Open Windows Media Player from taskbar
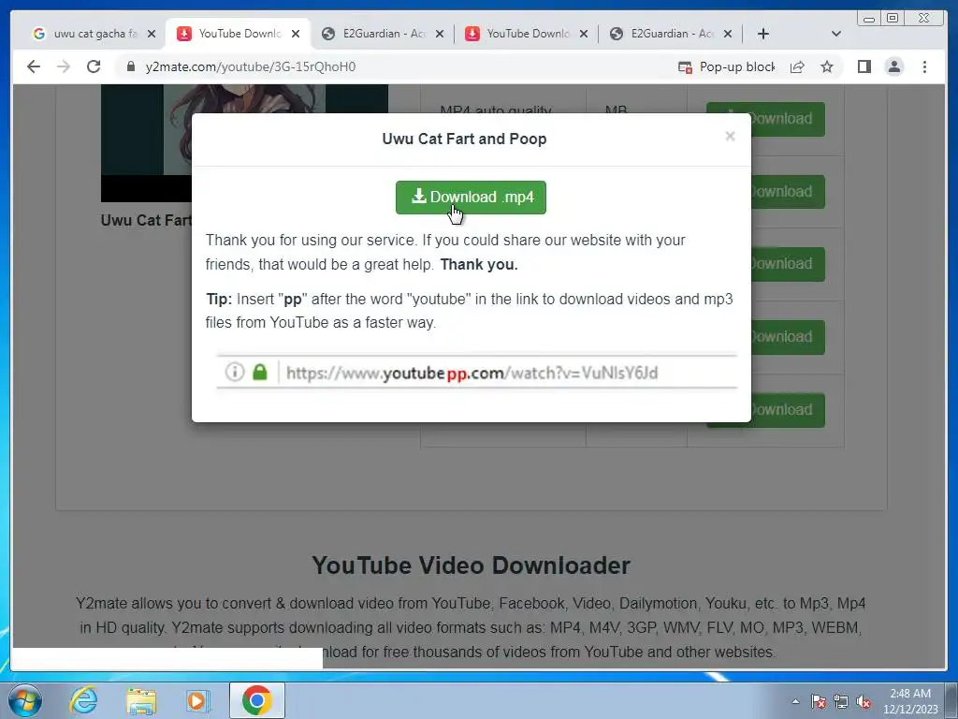This screenshot has height=719, width=958. [198, 700]
